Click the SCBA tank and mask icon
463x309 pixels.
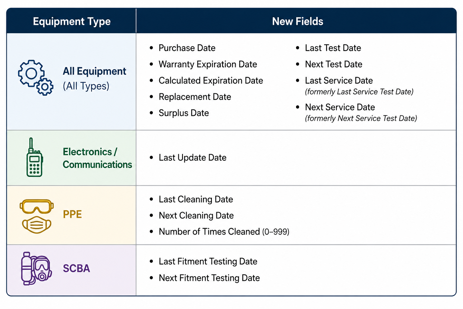pyautogui.click(x=36, y=269)
